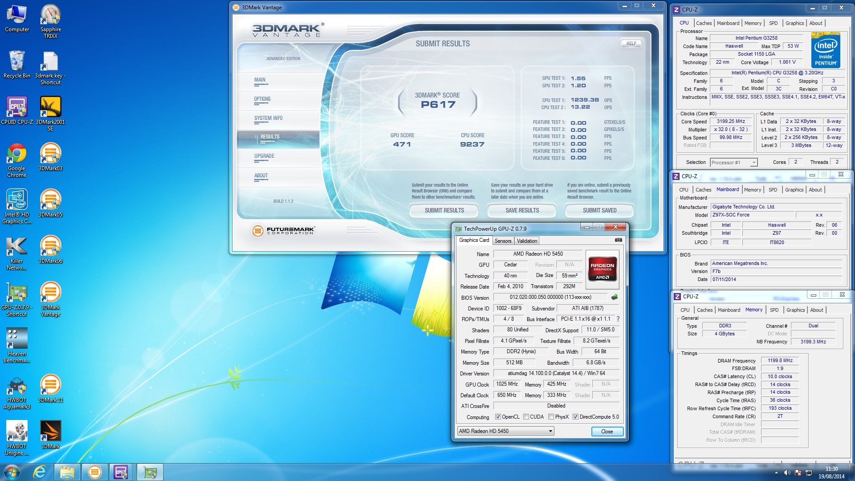Open Windows Start button
The image size is (855, 481).
(12, 472)
